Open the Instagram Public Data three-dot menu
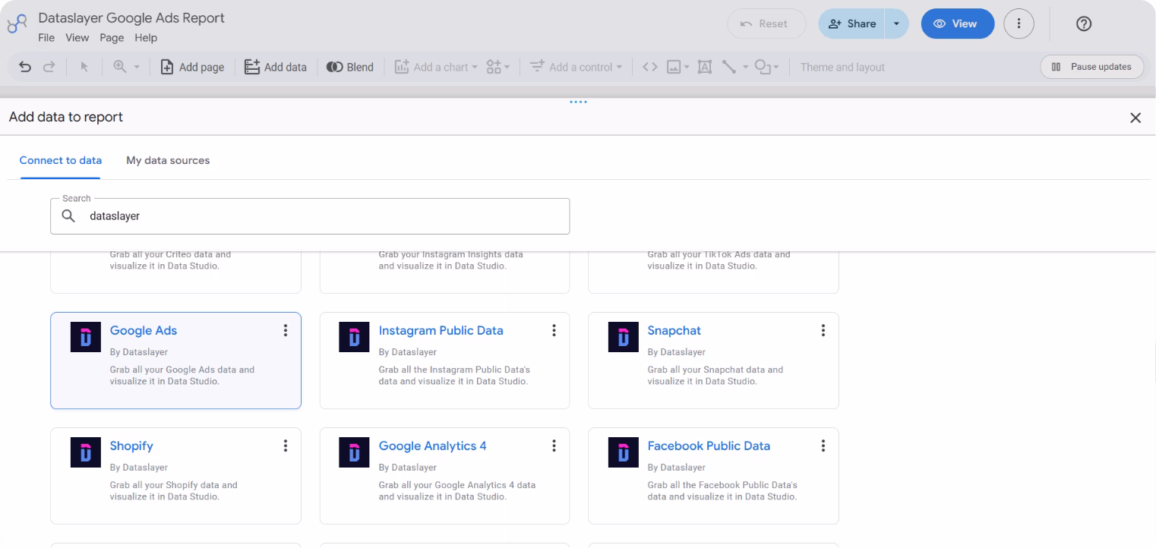The image size is (1156, 548). (554, 330)
